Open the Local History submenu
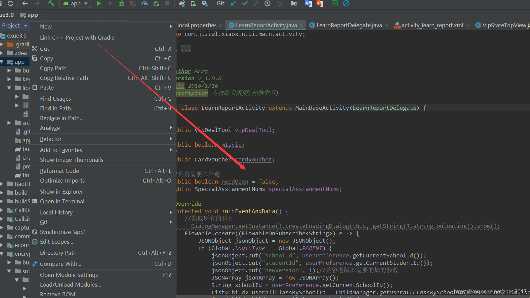The height and width of the screenshot is (298, 530). (103, 212)
